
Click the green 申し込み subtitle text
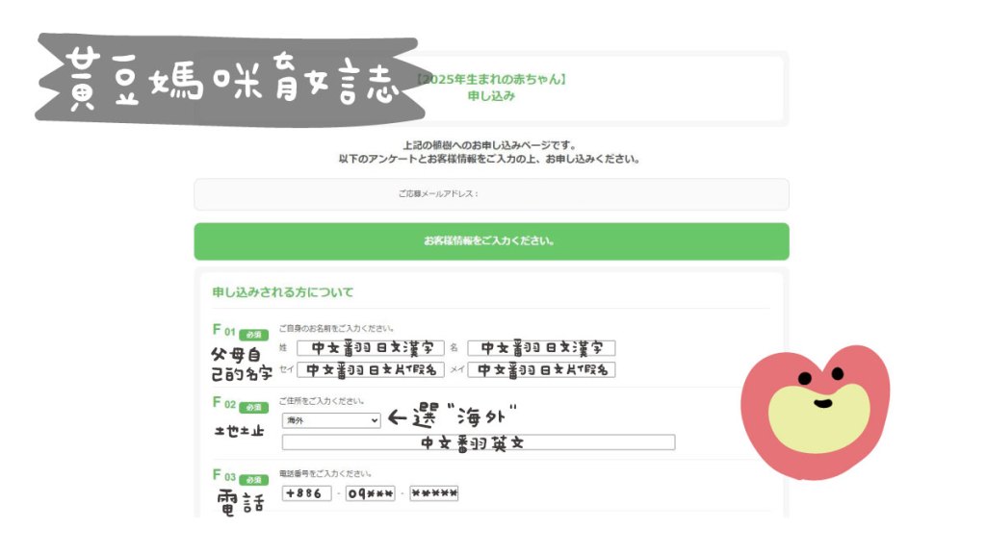[x=491, y=95]
